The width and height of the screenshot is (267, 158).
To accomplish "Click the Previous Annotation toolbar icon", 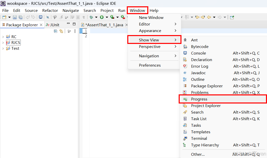I will (187, 17).
